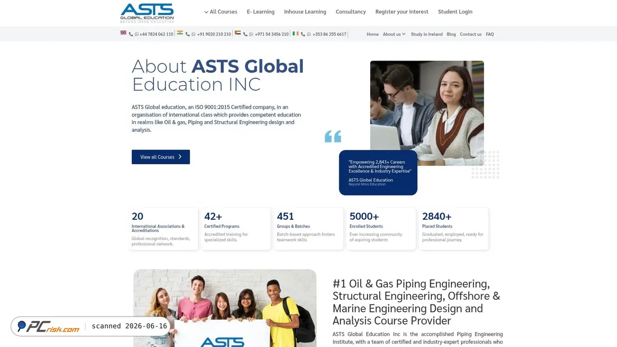617x347 pixels.
Task: Select the 451 Groups & Batches card
Action: (x=308, y=229)
